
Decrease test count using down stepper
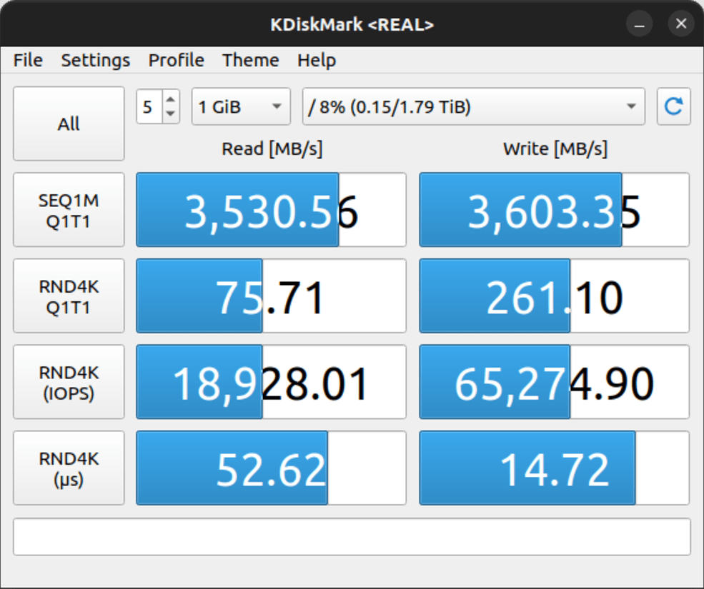coord(169,113)
